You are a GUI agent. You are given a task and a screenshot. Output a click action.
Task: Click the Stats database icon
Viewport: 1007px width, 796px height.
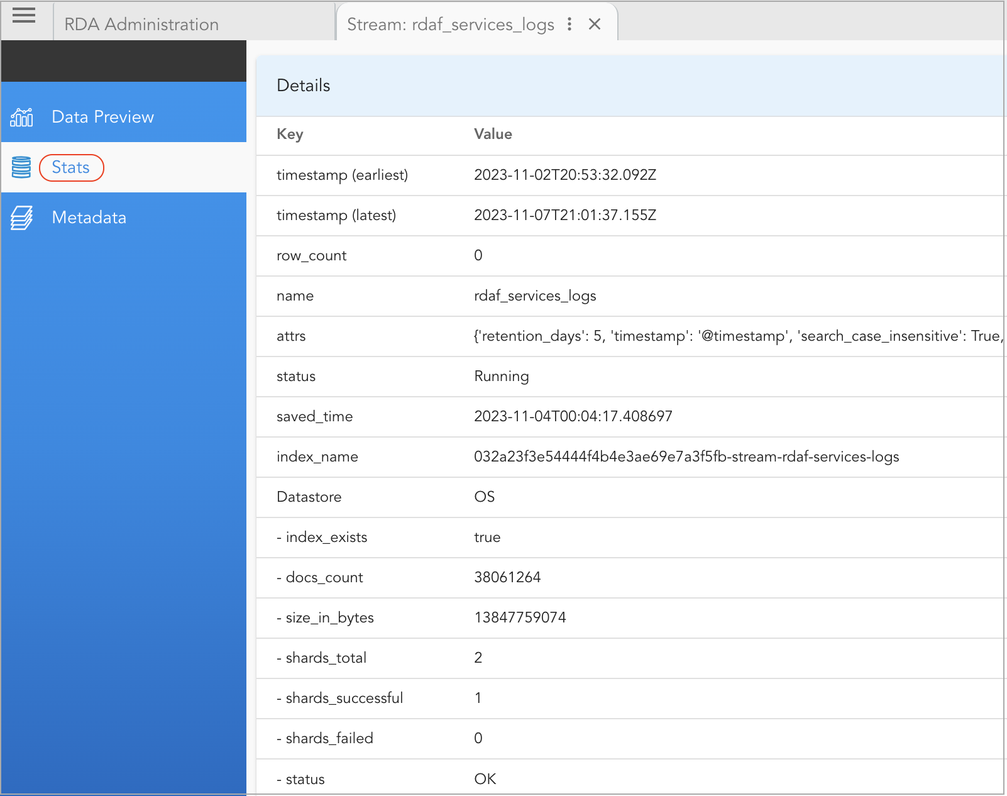21,167
